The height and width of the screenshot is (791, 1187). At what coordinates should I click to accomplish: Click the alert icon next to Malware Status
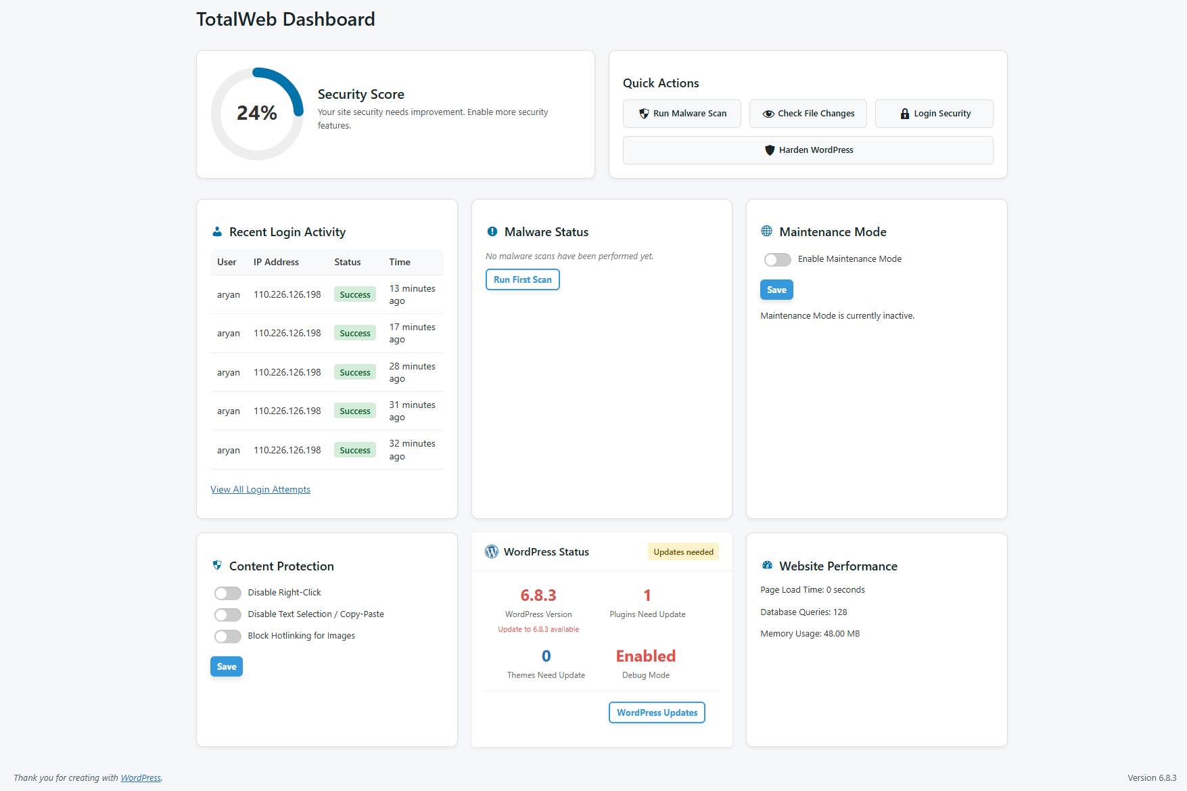coord(492,231)
